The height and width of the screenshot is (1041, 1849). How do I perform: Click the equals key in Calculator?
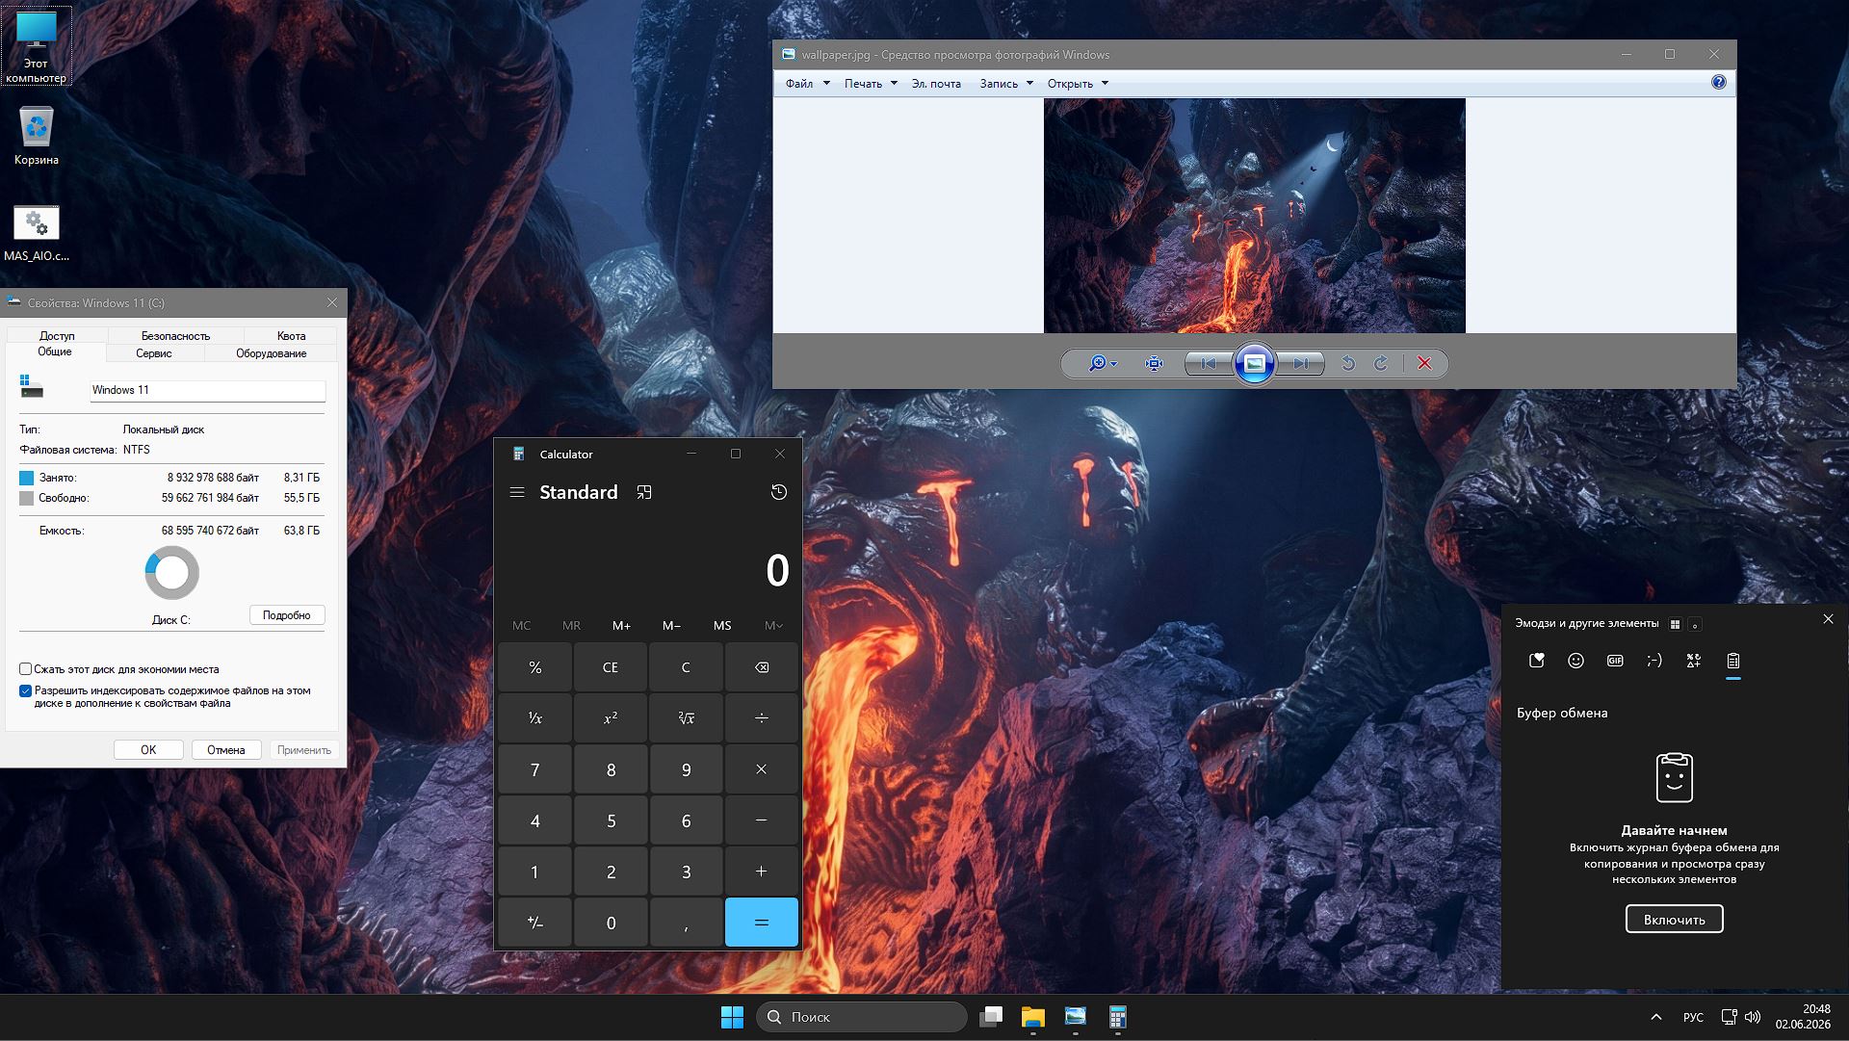[x=762, y=923]
